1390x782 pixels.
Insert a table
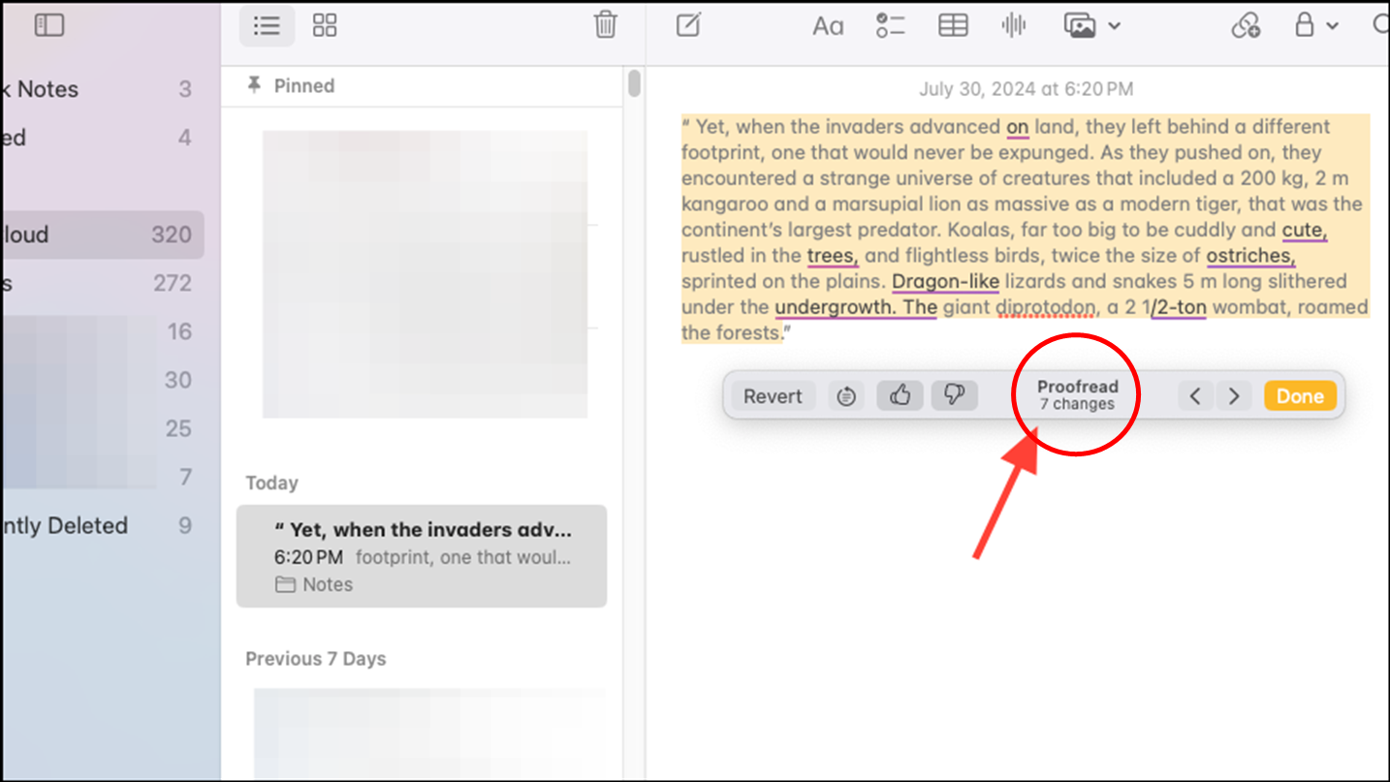pos(953,25)
